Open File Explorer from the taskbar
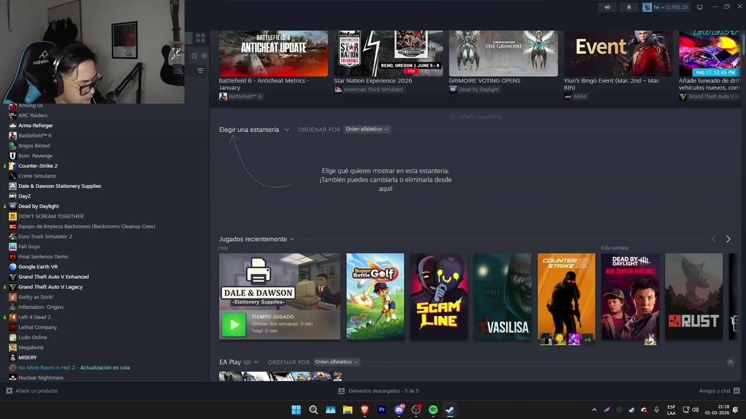The image size is (746, 419). 348,410
